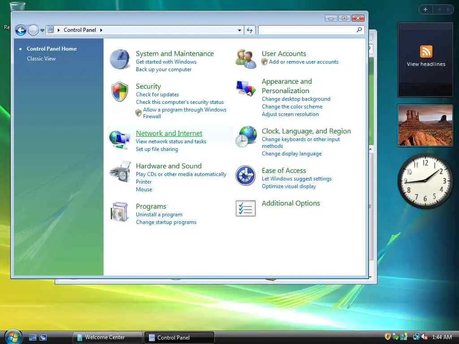Click the Control Panel icon in address bar
Viewport: 459px width, 344px height.
51,30
